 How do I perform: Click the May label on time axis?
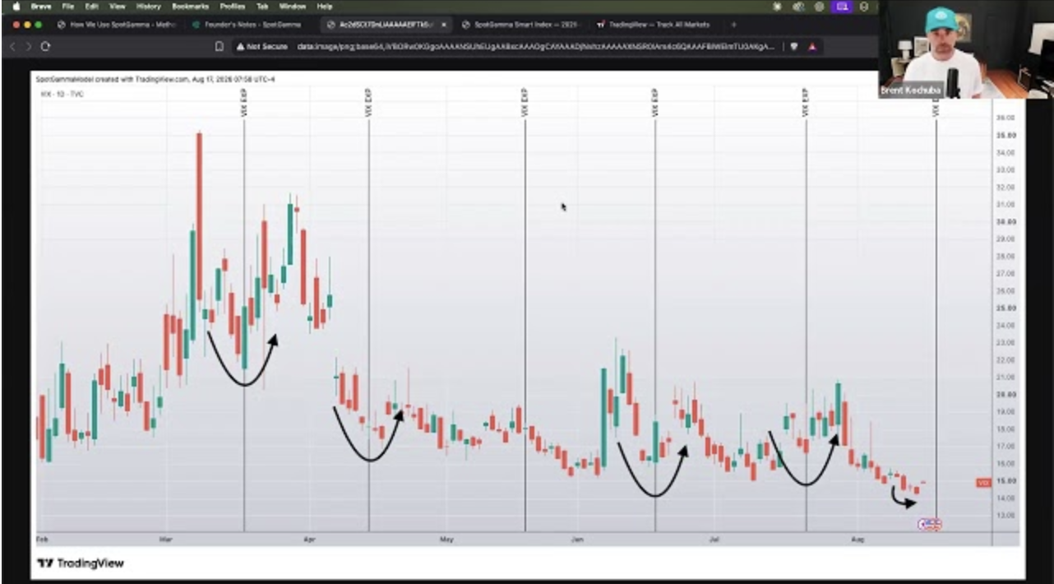click(446, 540)
